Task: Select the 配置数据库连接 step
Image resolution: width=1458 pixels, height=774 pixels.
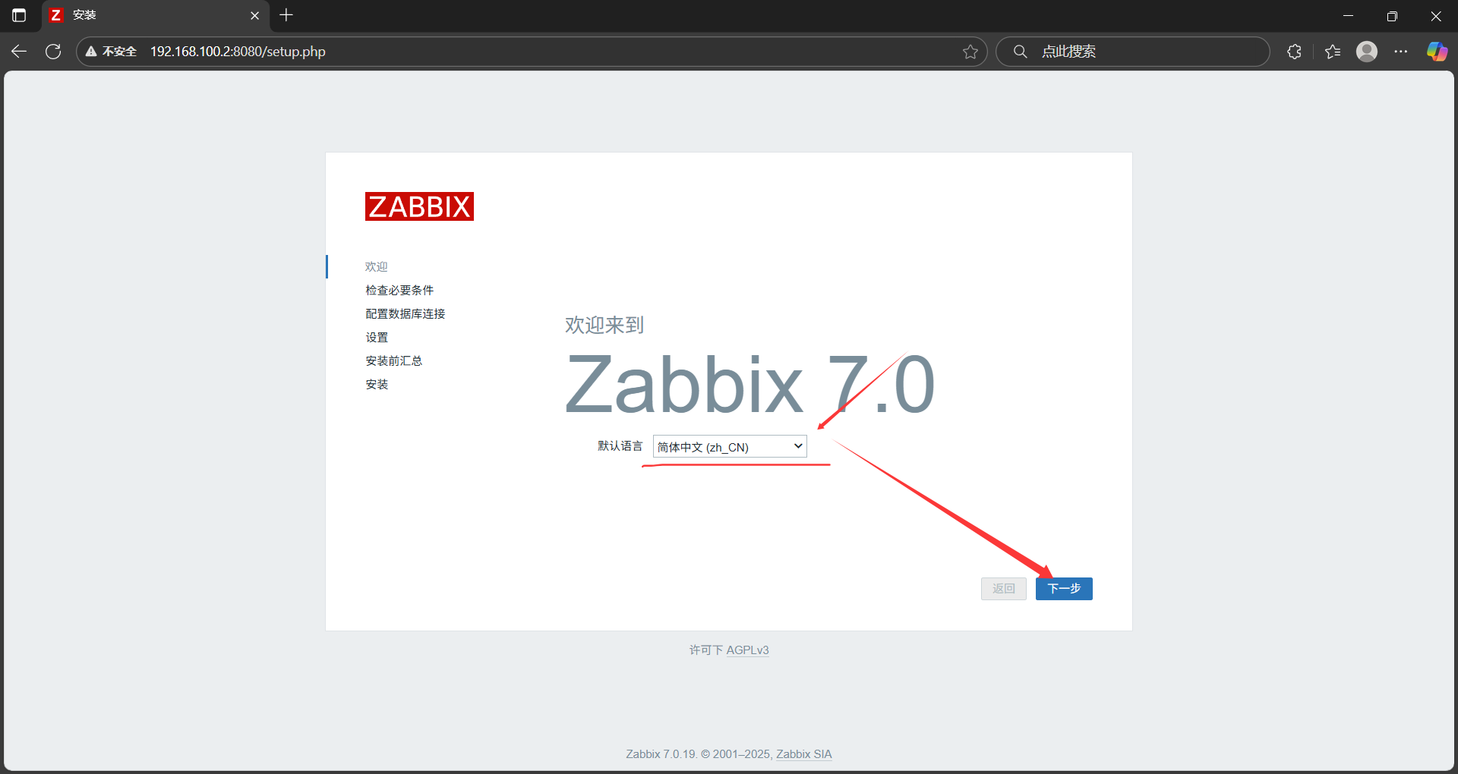Action: coord(405,314)
